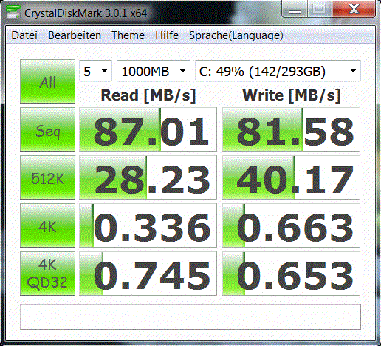Start all benchmarks with the All button
Viewport: 381px width, 346px height.
pyautogui.click(x=47, y=81)
